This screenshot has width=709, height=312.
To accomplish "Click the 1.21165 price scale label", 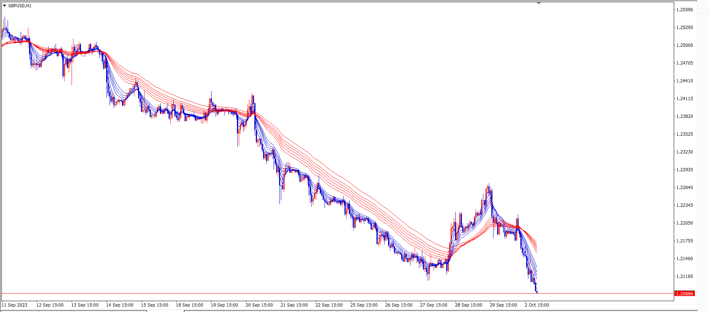I will tap(684, 276).
